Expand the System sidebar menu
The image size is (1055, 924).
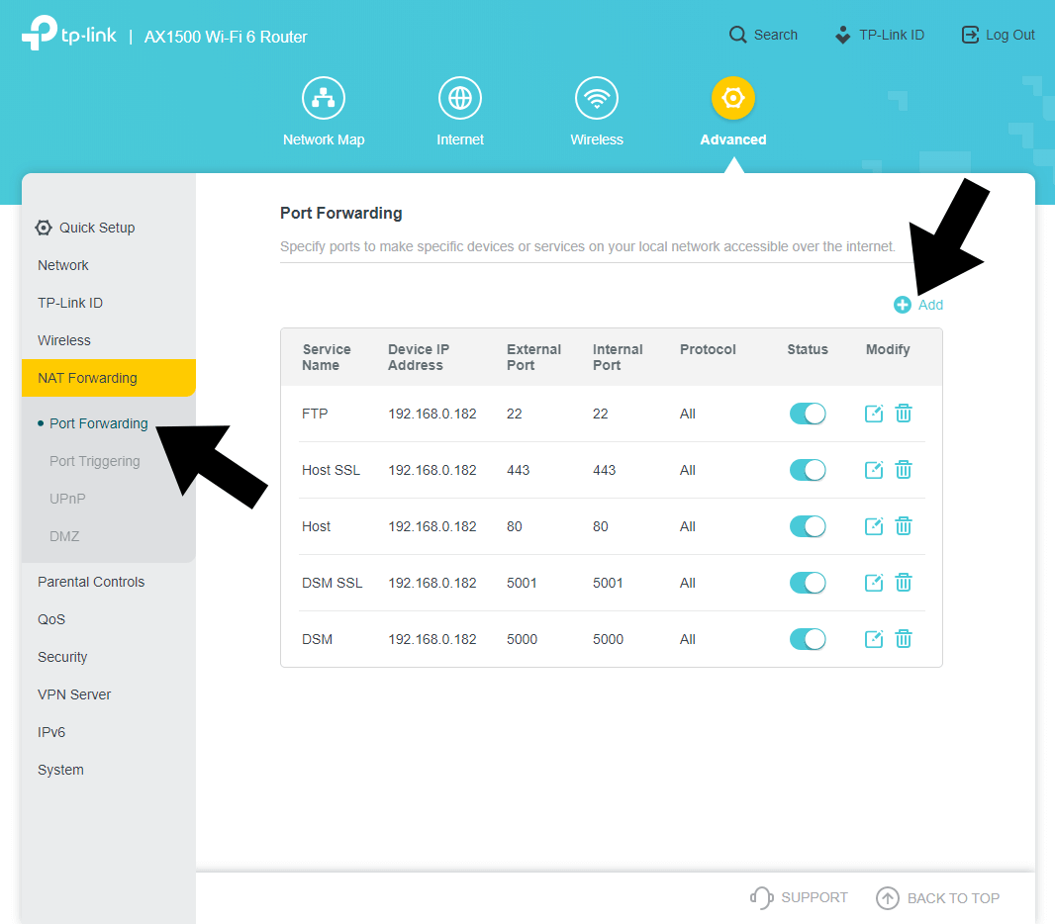60,770
